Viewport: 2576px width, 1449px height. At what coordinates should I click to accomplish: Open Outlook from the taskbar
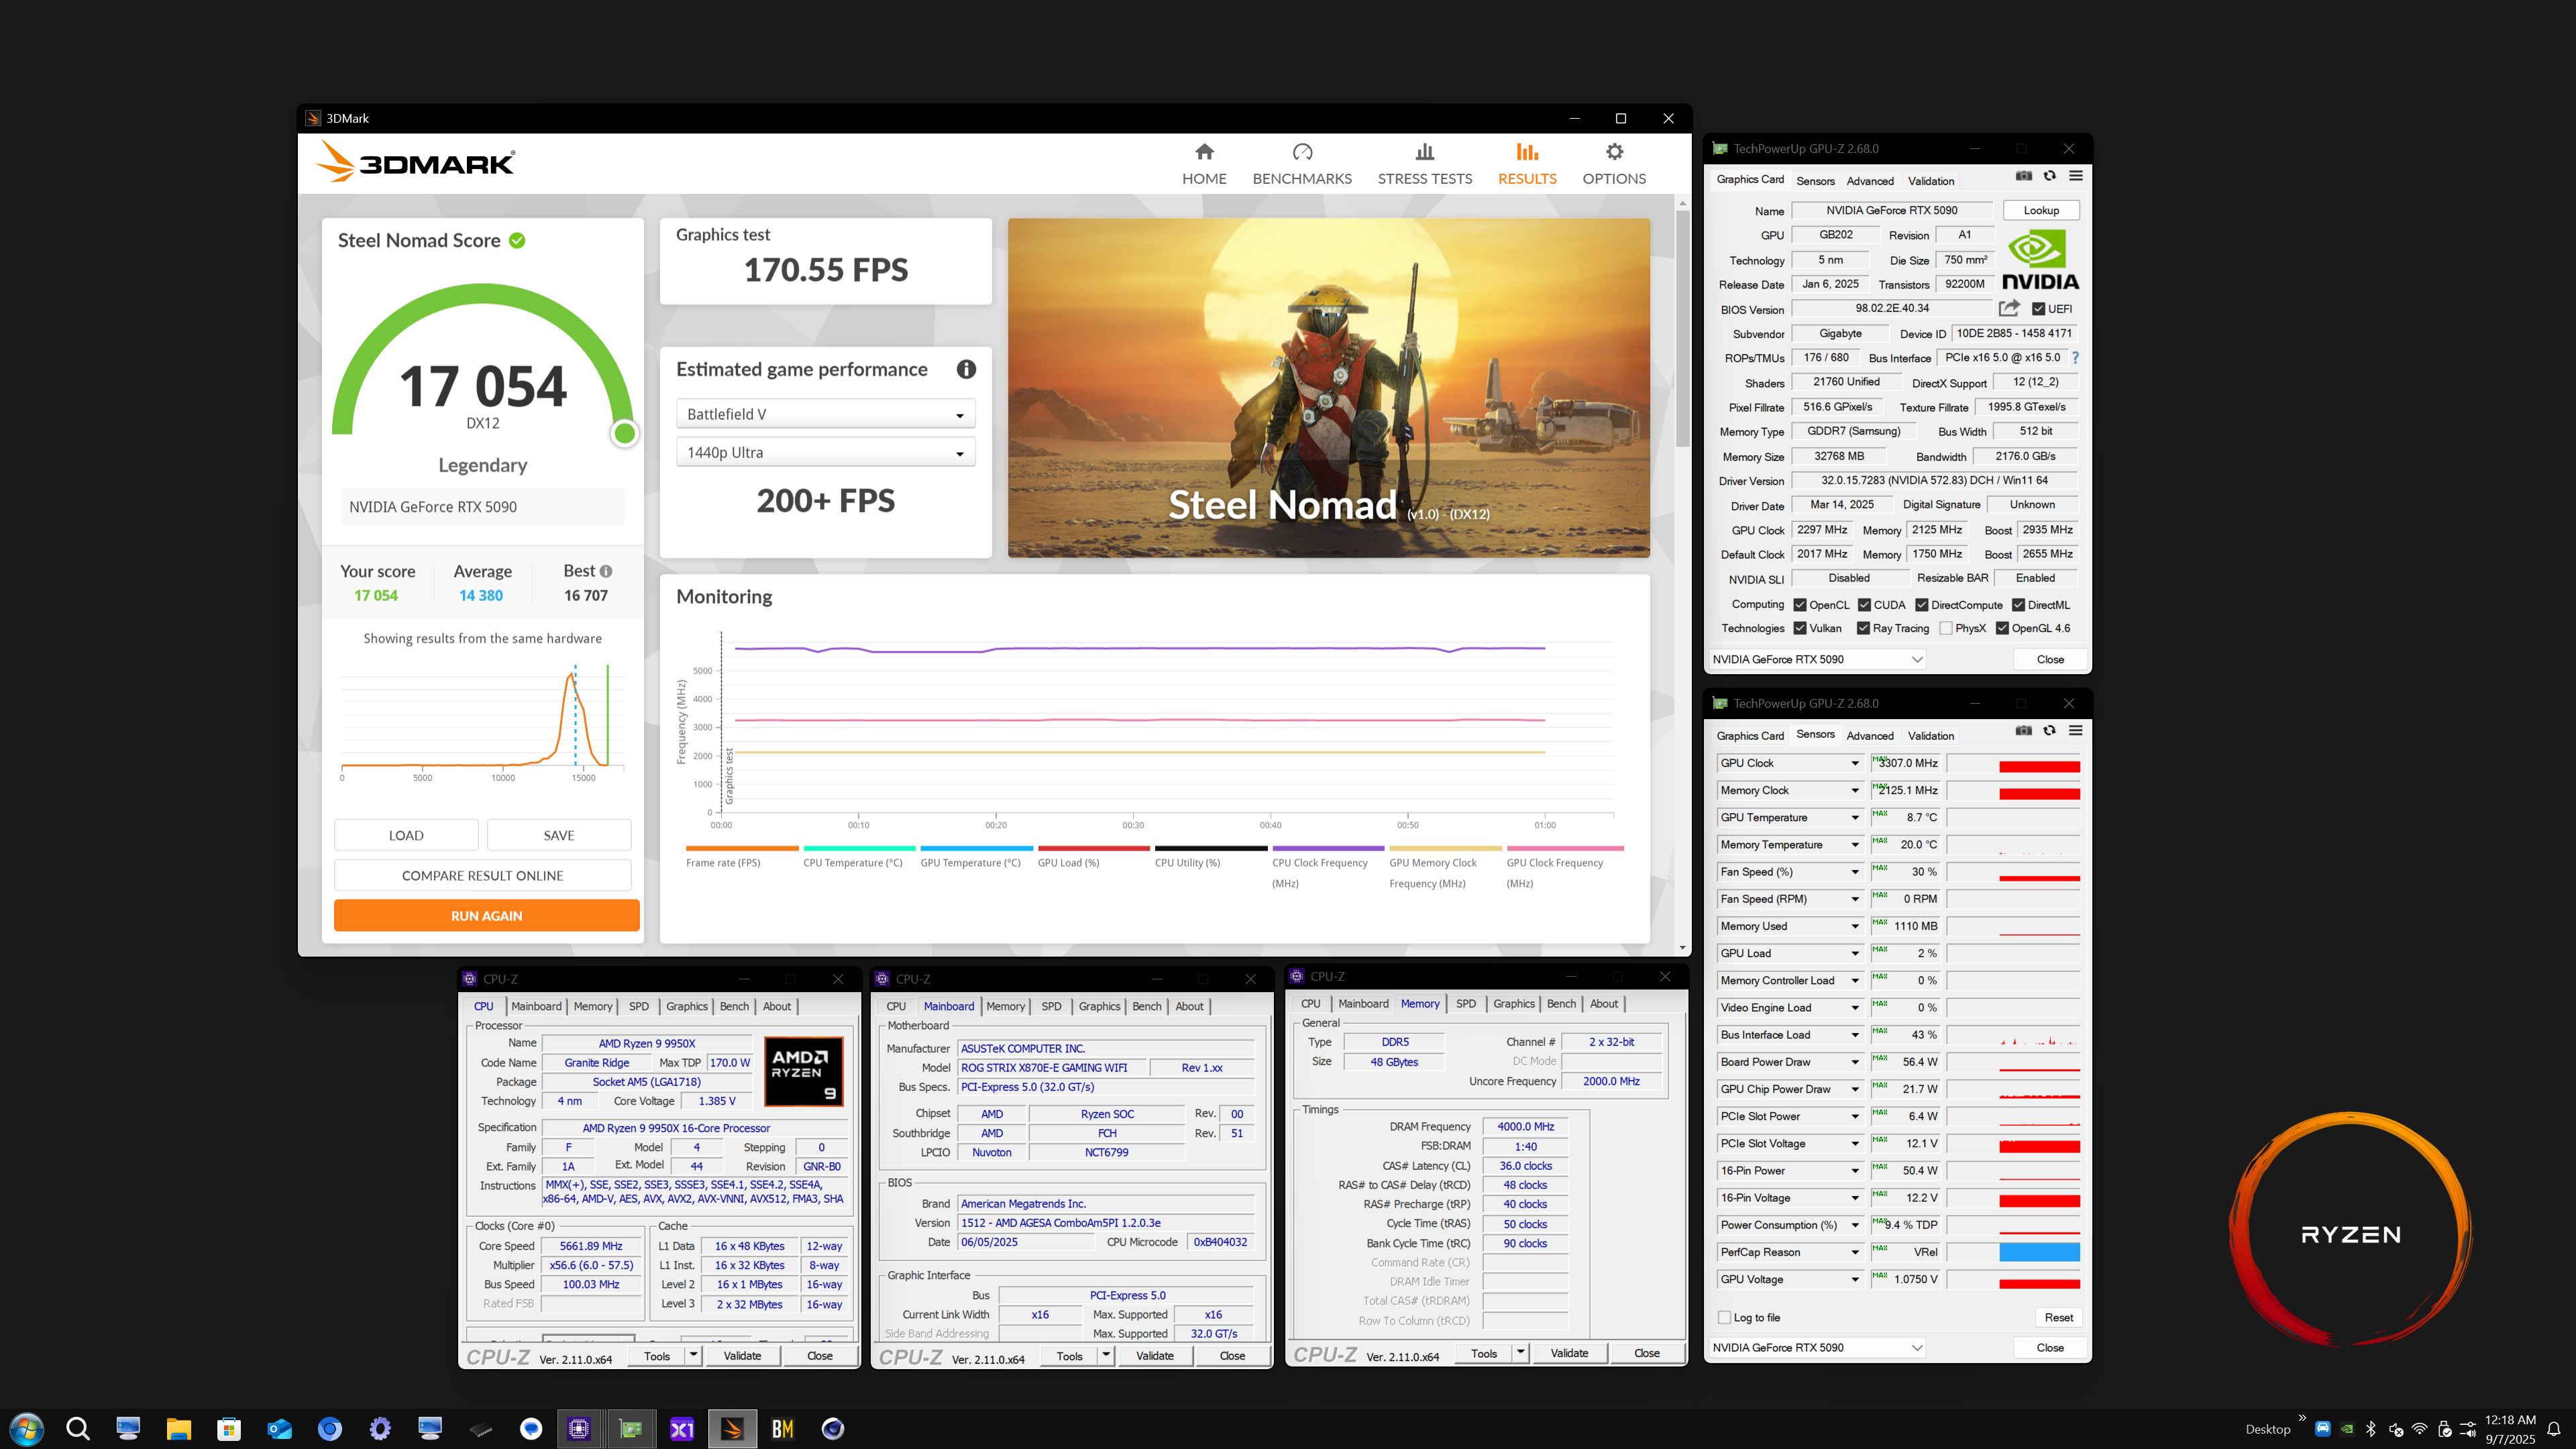280,1428
